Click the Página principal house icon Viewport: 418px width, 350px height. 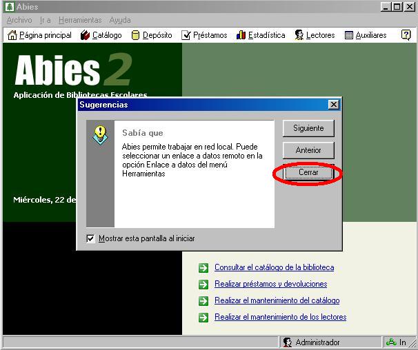(x=12, y=35)
